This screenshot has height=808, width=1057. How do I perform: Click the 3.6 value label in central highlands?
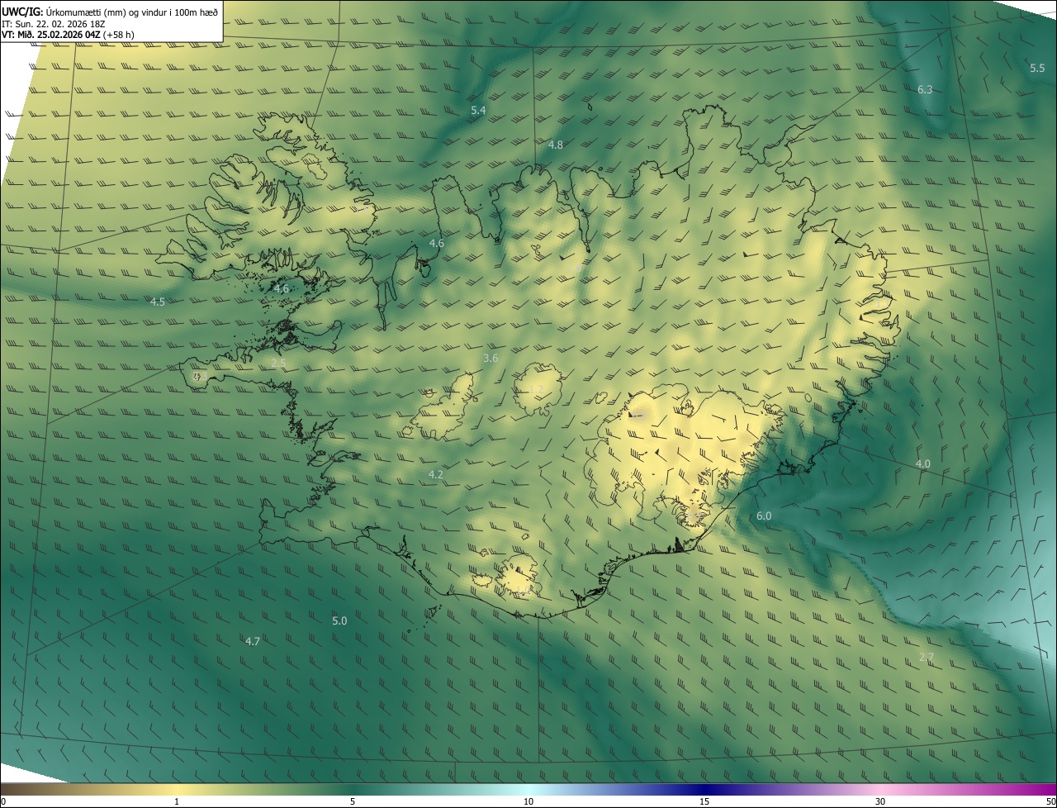coord(491,358)
